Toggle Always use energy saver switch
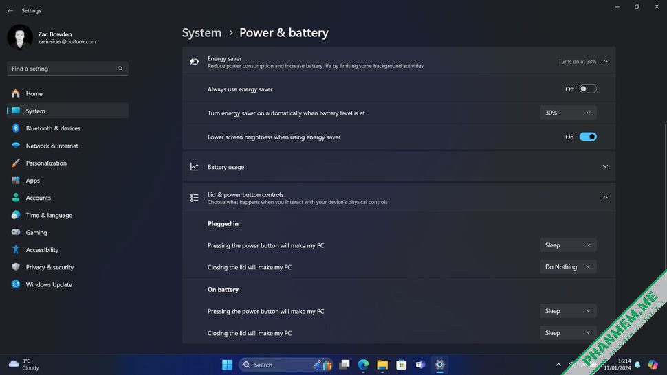This screenshot has width=667, height=375. tap(588, 89)
